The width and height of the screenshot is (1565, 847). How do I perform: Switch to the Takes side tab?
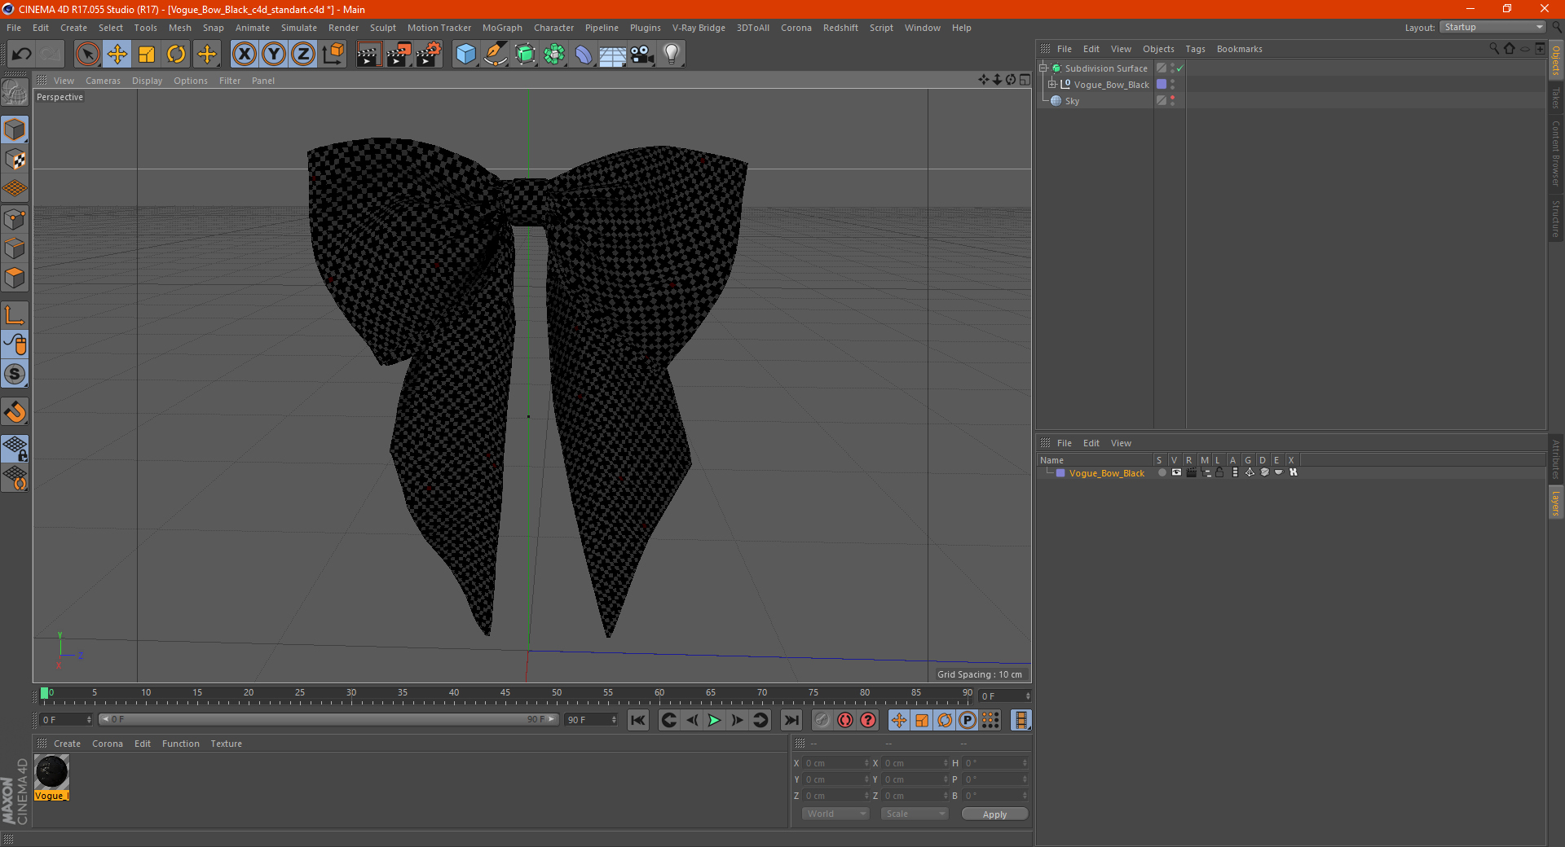click(1555, 99)
